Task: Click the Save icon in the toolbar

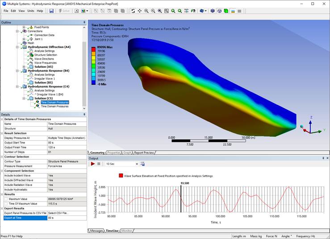Action: (51, 11)
